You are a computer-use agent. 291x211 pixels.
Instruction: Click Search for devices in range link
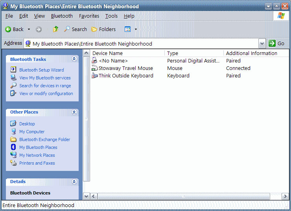45,86
